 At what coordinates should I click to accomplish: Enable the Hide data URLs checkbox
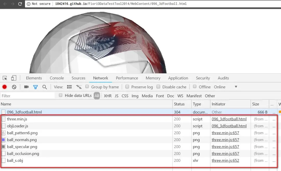(61, 95)
